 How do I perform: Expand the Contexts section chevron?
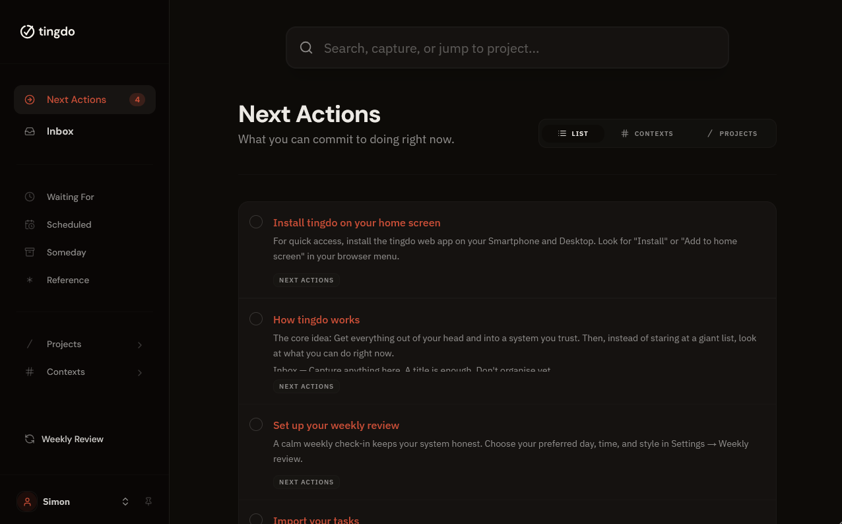pyautogui.click(x=139, y=372)
